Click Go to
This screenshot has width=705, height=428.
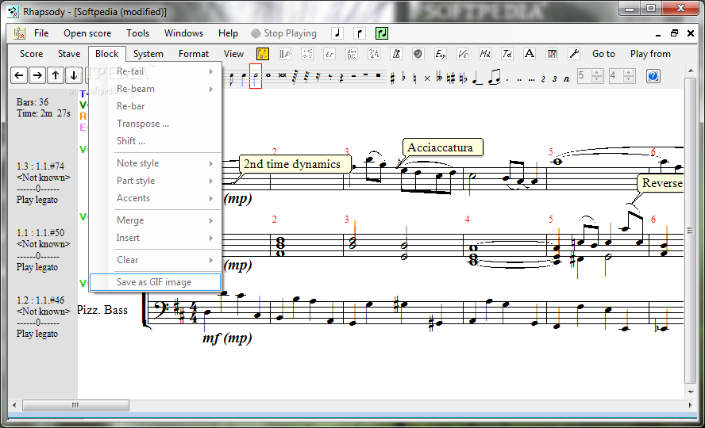(603, 54)
